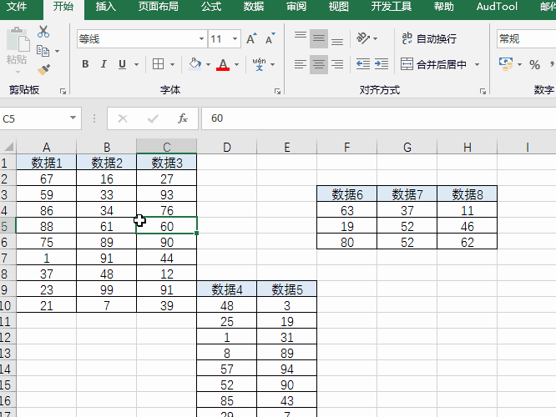Screen dimensions: 556x417
Task: Click the increase indent icon
Action: [382, 64]
